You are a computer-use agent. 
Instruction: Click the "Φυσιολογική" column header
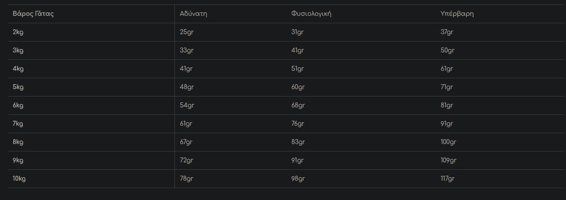pos(311,14)
